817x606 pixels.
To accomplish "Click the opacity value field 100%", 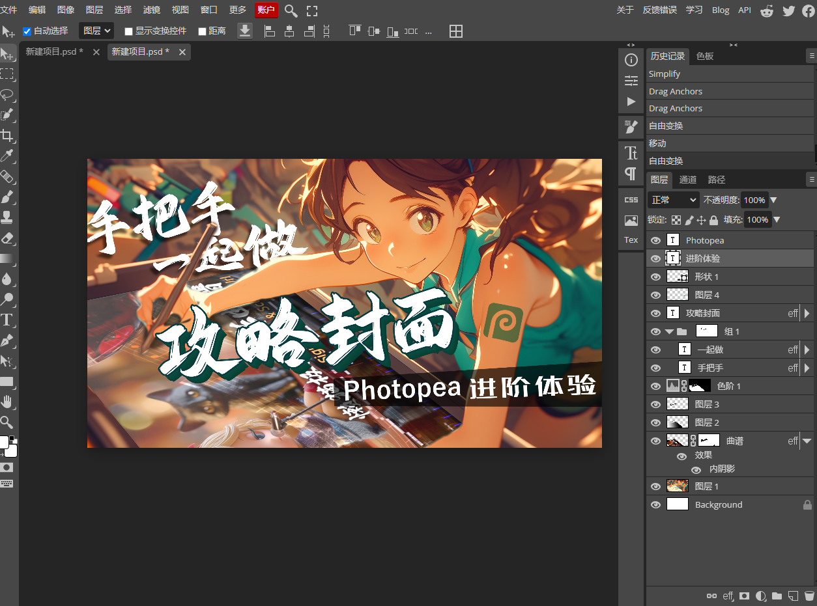I will click(x=754, y=200).
